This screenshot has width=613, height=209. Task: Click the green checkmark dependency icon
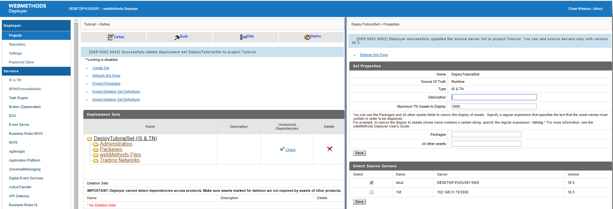(282, 149)
